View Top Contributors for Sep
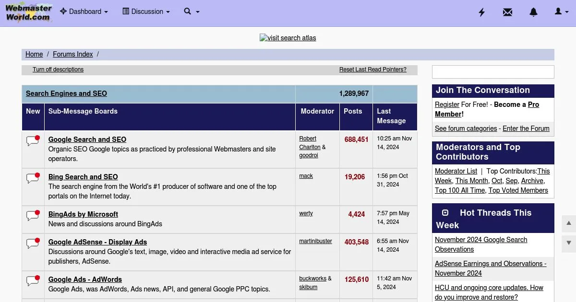The height and width of the screenshot is (302, 576). (x=512, y=181)
